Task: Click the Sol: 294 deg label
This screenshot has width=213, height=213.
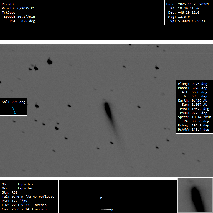Action: pyautogui.click(x=14, y=102)
